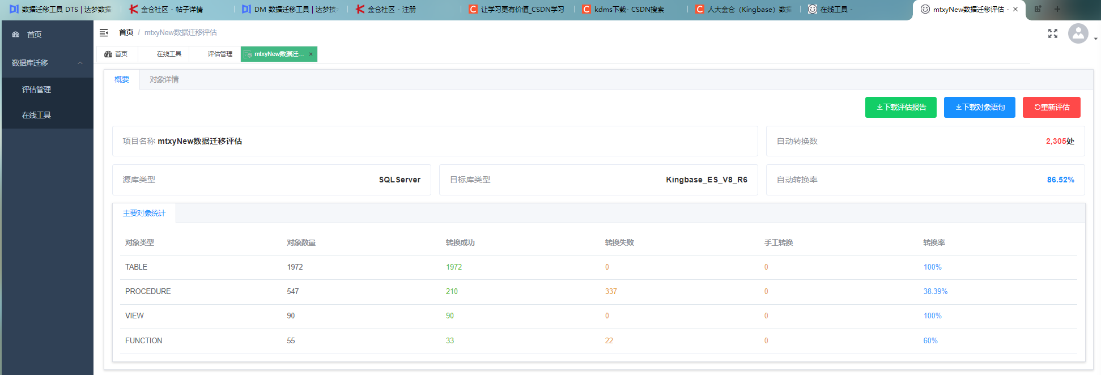
Task: Switch to the 对象详情 tab
Action: click(164, 79)
